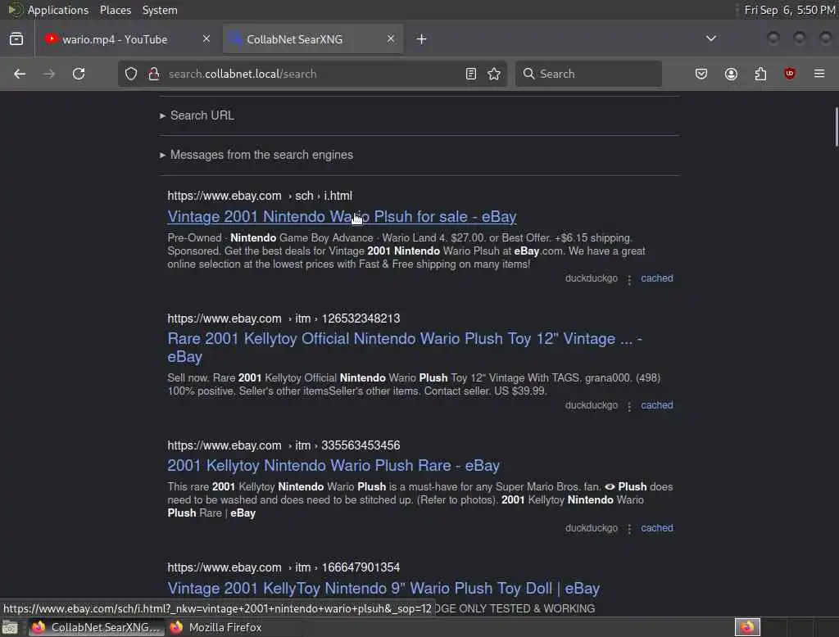Click the padlock site security icon
This screenshot has width=839, height=637.
tap(154, 74)
